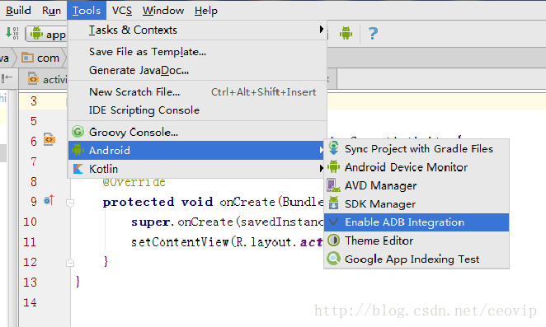Click the Android robot icon in Tools menu
This screenshot has width=546, height=327.
point(78,150)
